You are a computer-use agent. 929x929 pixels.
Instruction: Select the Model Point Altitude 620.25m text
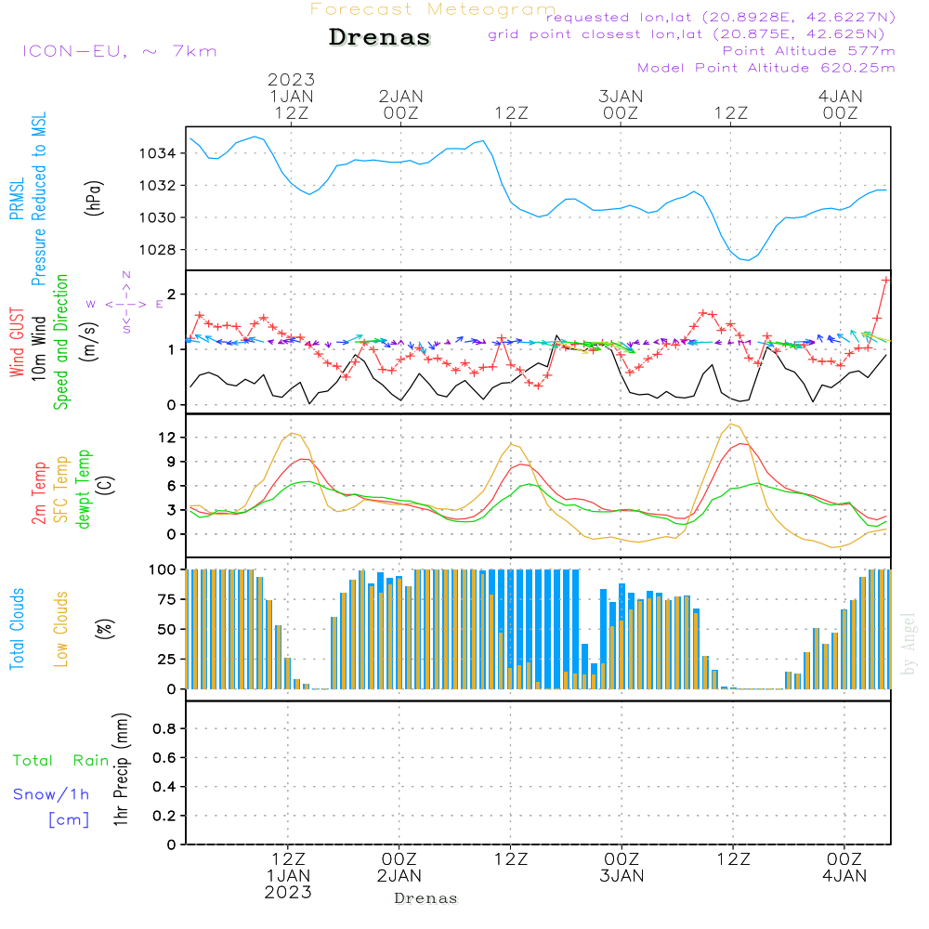766,68
